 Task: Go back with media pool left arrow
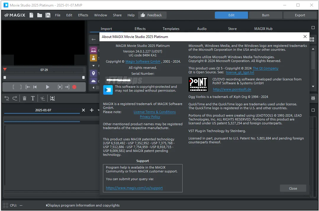pos(94,39)
